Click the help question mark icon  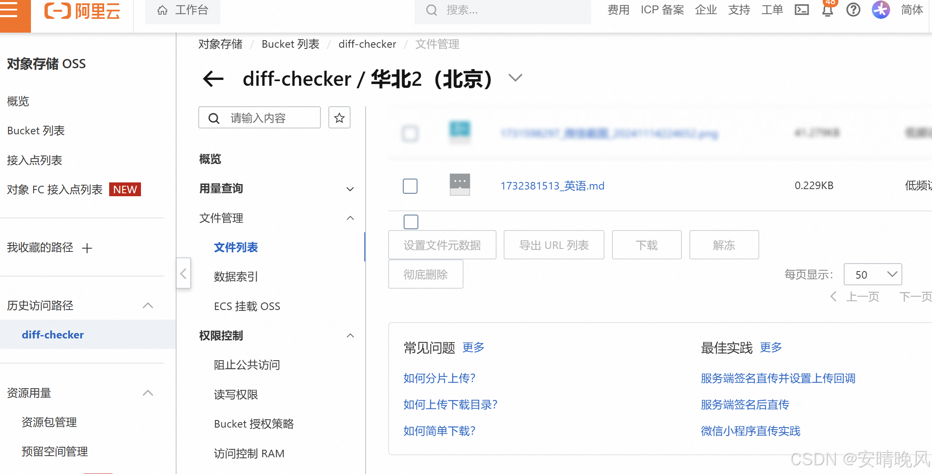[x=853, y=10]
